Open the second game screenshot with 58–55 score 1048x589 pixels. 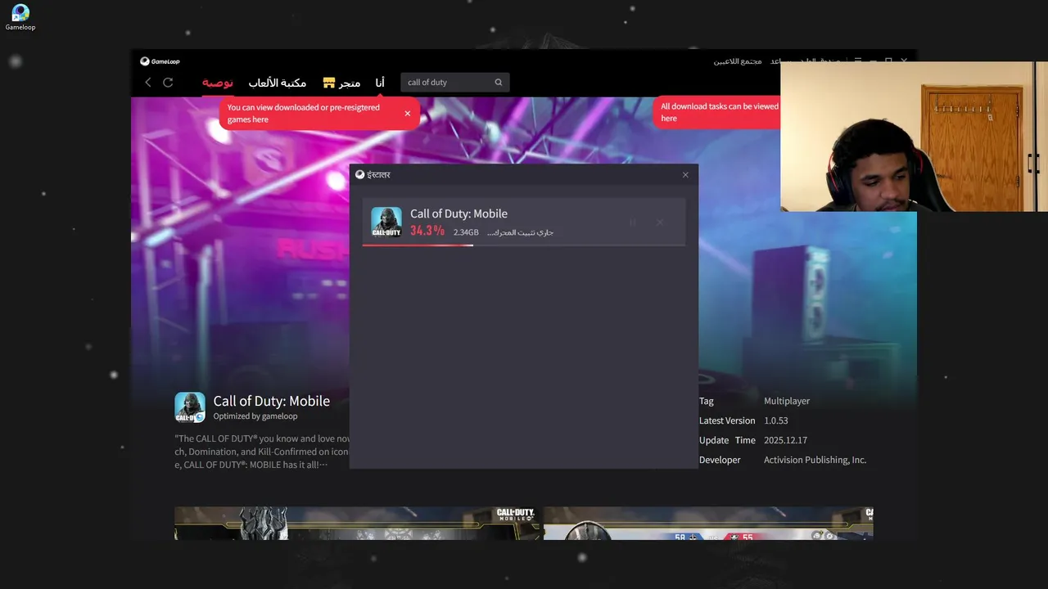[708, 524]
